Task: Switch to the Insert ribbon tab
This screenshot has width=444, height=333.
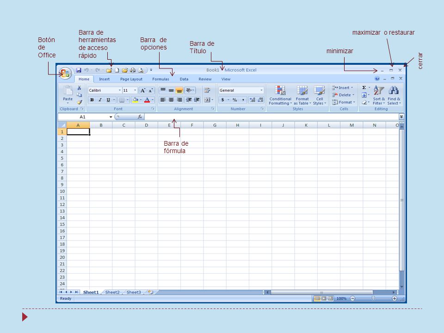Action: click(x=104, y=79)
